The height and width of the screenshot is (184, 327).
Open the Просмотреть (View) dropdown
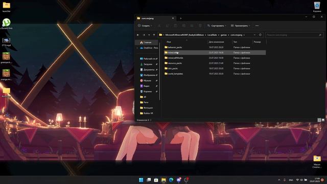click(x=240, y=26)
